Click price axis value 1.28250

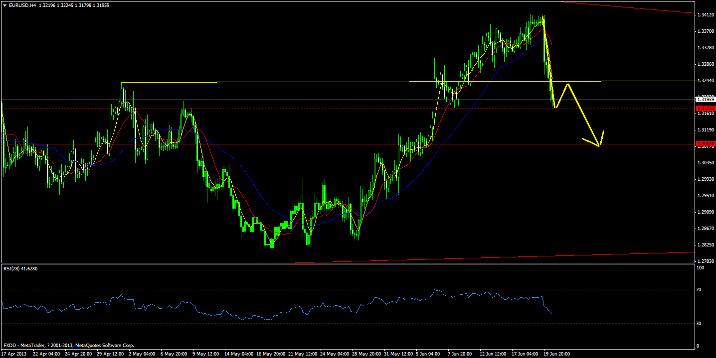point(706,245)
